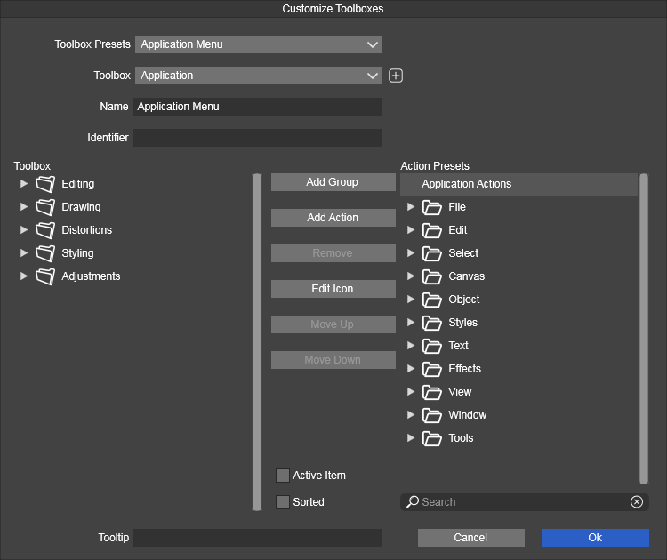This screenshot has height=560, width=667.
Task: Click the Effects folder icon
Action: click(432, 369)
